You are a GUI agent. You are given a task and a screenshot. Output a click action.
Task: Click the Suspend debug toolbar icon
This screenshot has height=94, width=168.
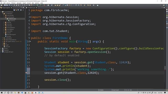(x=17, y=5)
